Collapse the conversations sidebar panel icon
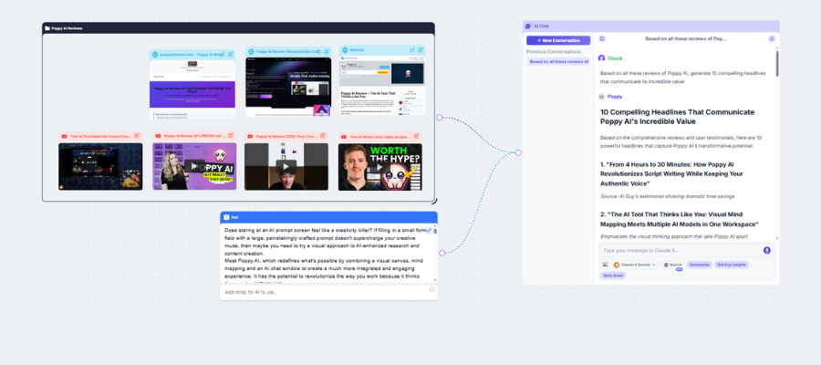Image resolution: width=821 pixels, height=365 pixels. [602, 39]
